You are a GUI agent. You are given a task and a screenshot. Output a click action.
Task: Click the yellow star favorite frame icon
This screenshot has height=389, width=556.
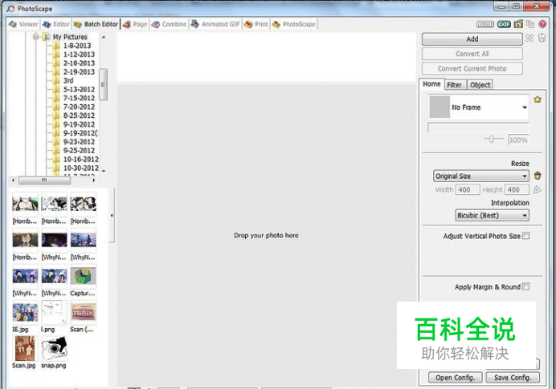(538, 99)
